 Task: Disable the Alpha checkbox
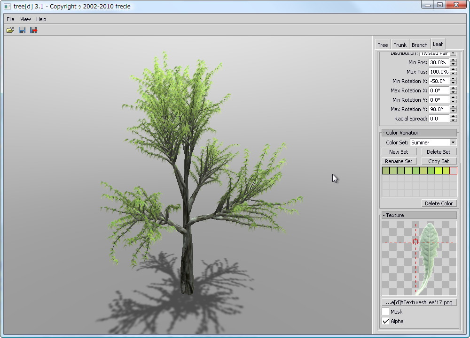tap(386, 321)
